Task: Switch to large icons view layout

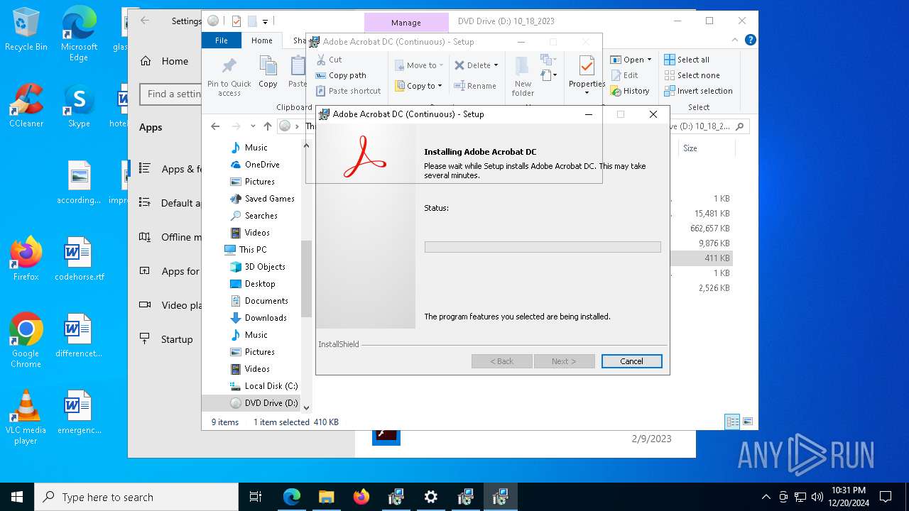Action: click(x=746, y=422)
